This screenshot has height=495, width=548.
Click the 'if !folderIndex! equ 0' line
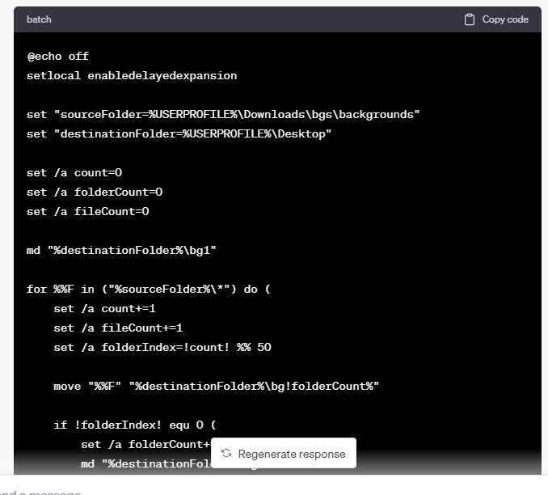pos(135,425)
